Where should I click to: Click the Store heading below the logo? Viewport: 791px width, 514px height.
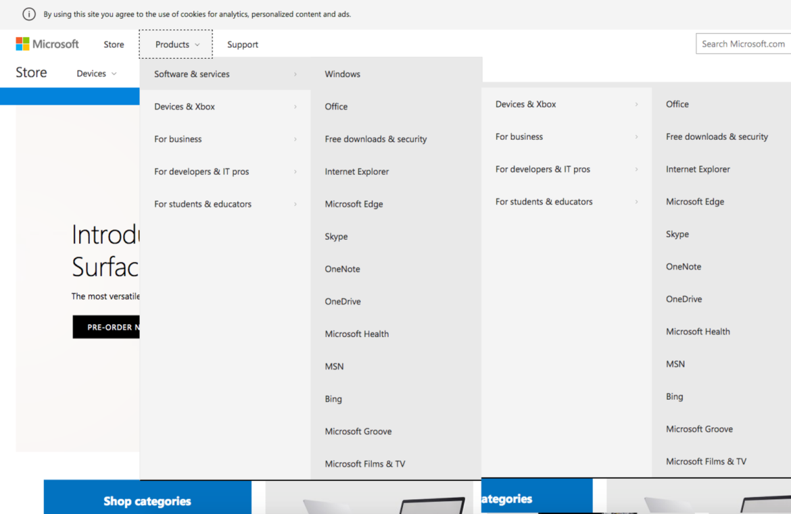pos(31,73)
